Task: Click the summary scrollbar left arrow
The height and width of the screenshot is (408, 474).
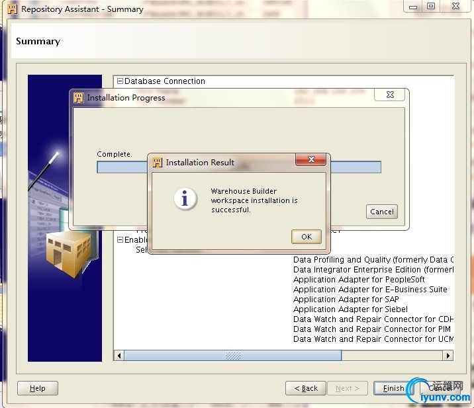Action: [119, 356]
